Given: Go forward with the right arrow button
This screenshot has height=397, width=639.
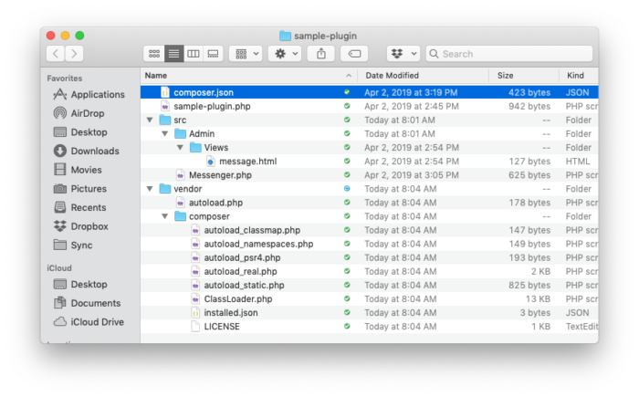Looking at the screenshot, I should click(x=74, y=54).
